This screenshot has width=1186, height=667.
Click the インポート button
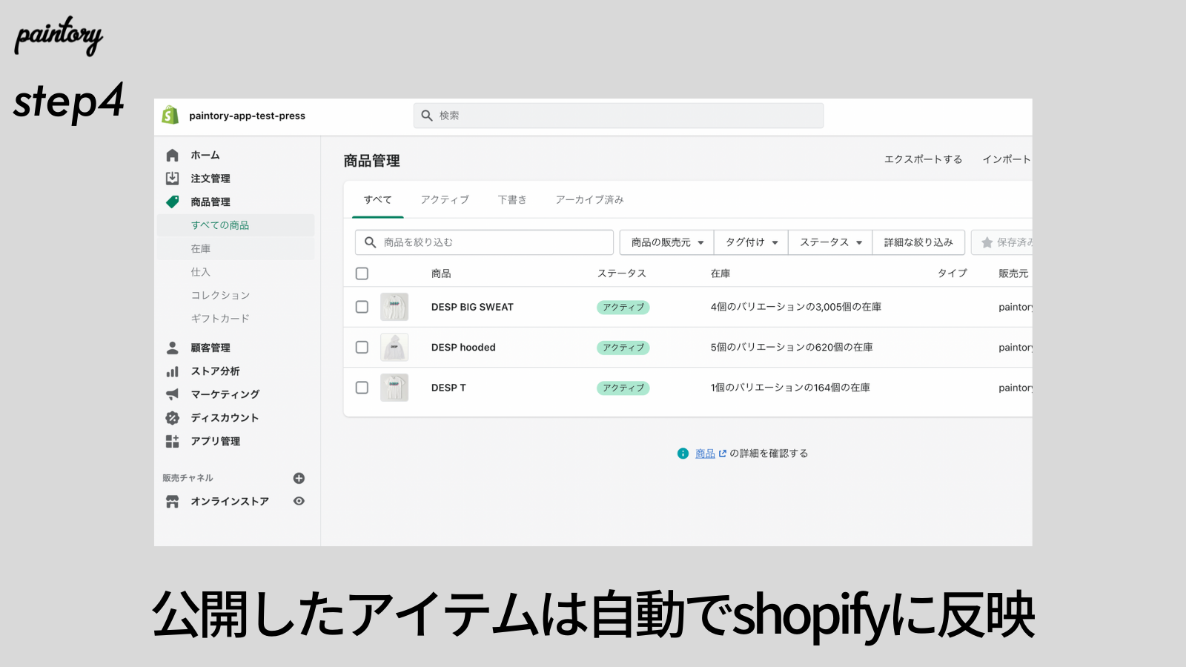point(1007,159)
